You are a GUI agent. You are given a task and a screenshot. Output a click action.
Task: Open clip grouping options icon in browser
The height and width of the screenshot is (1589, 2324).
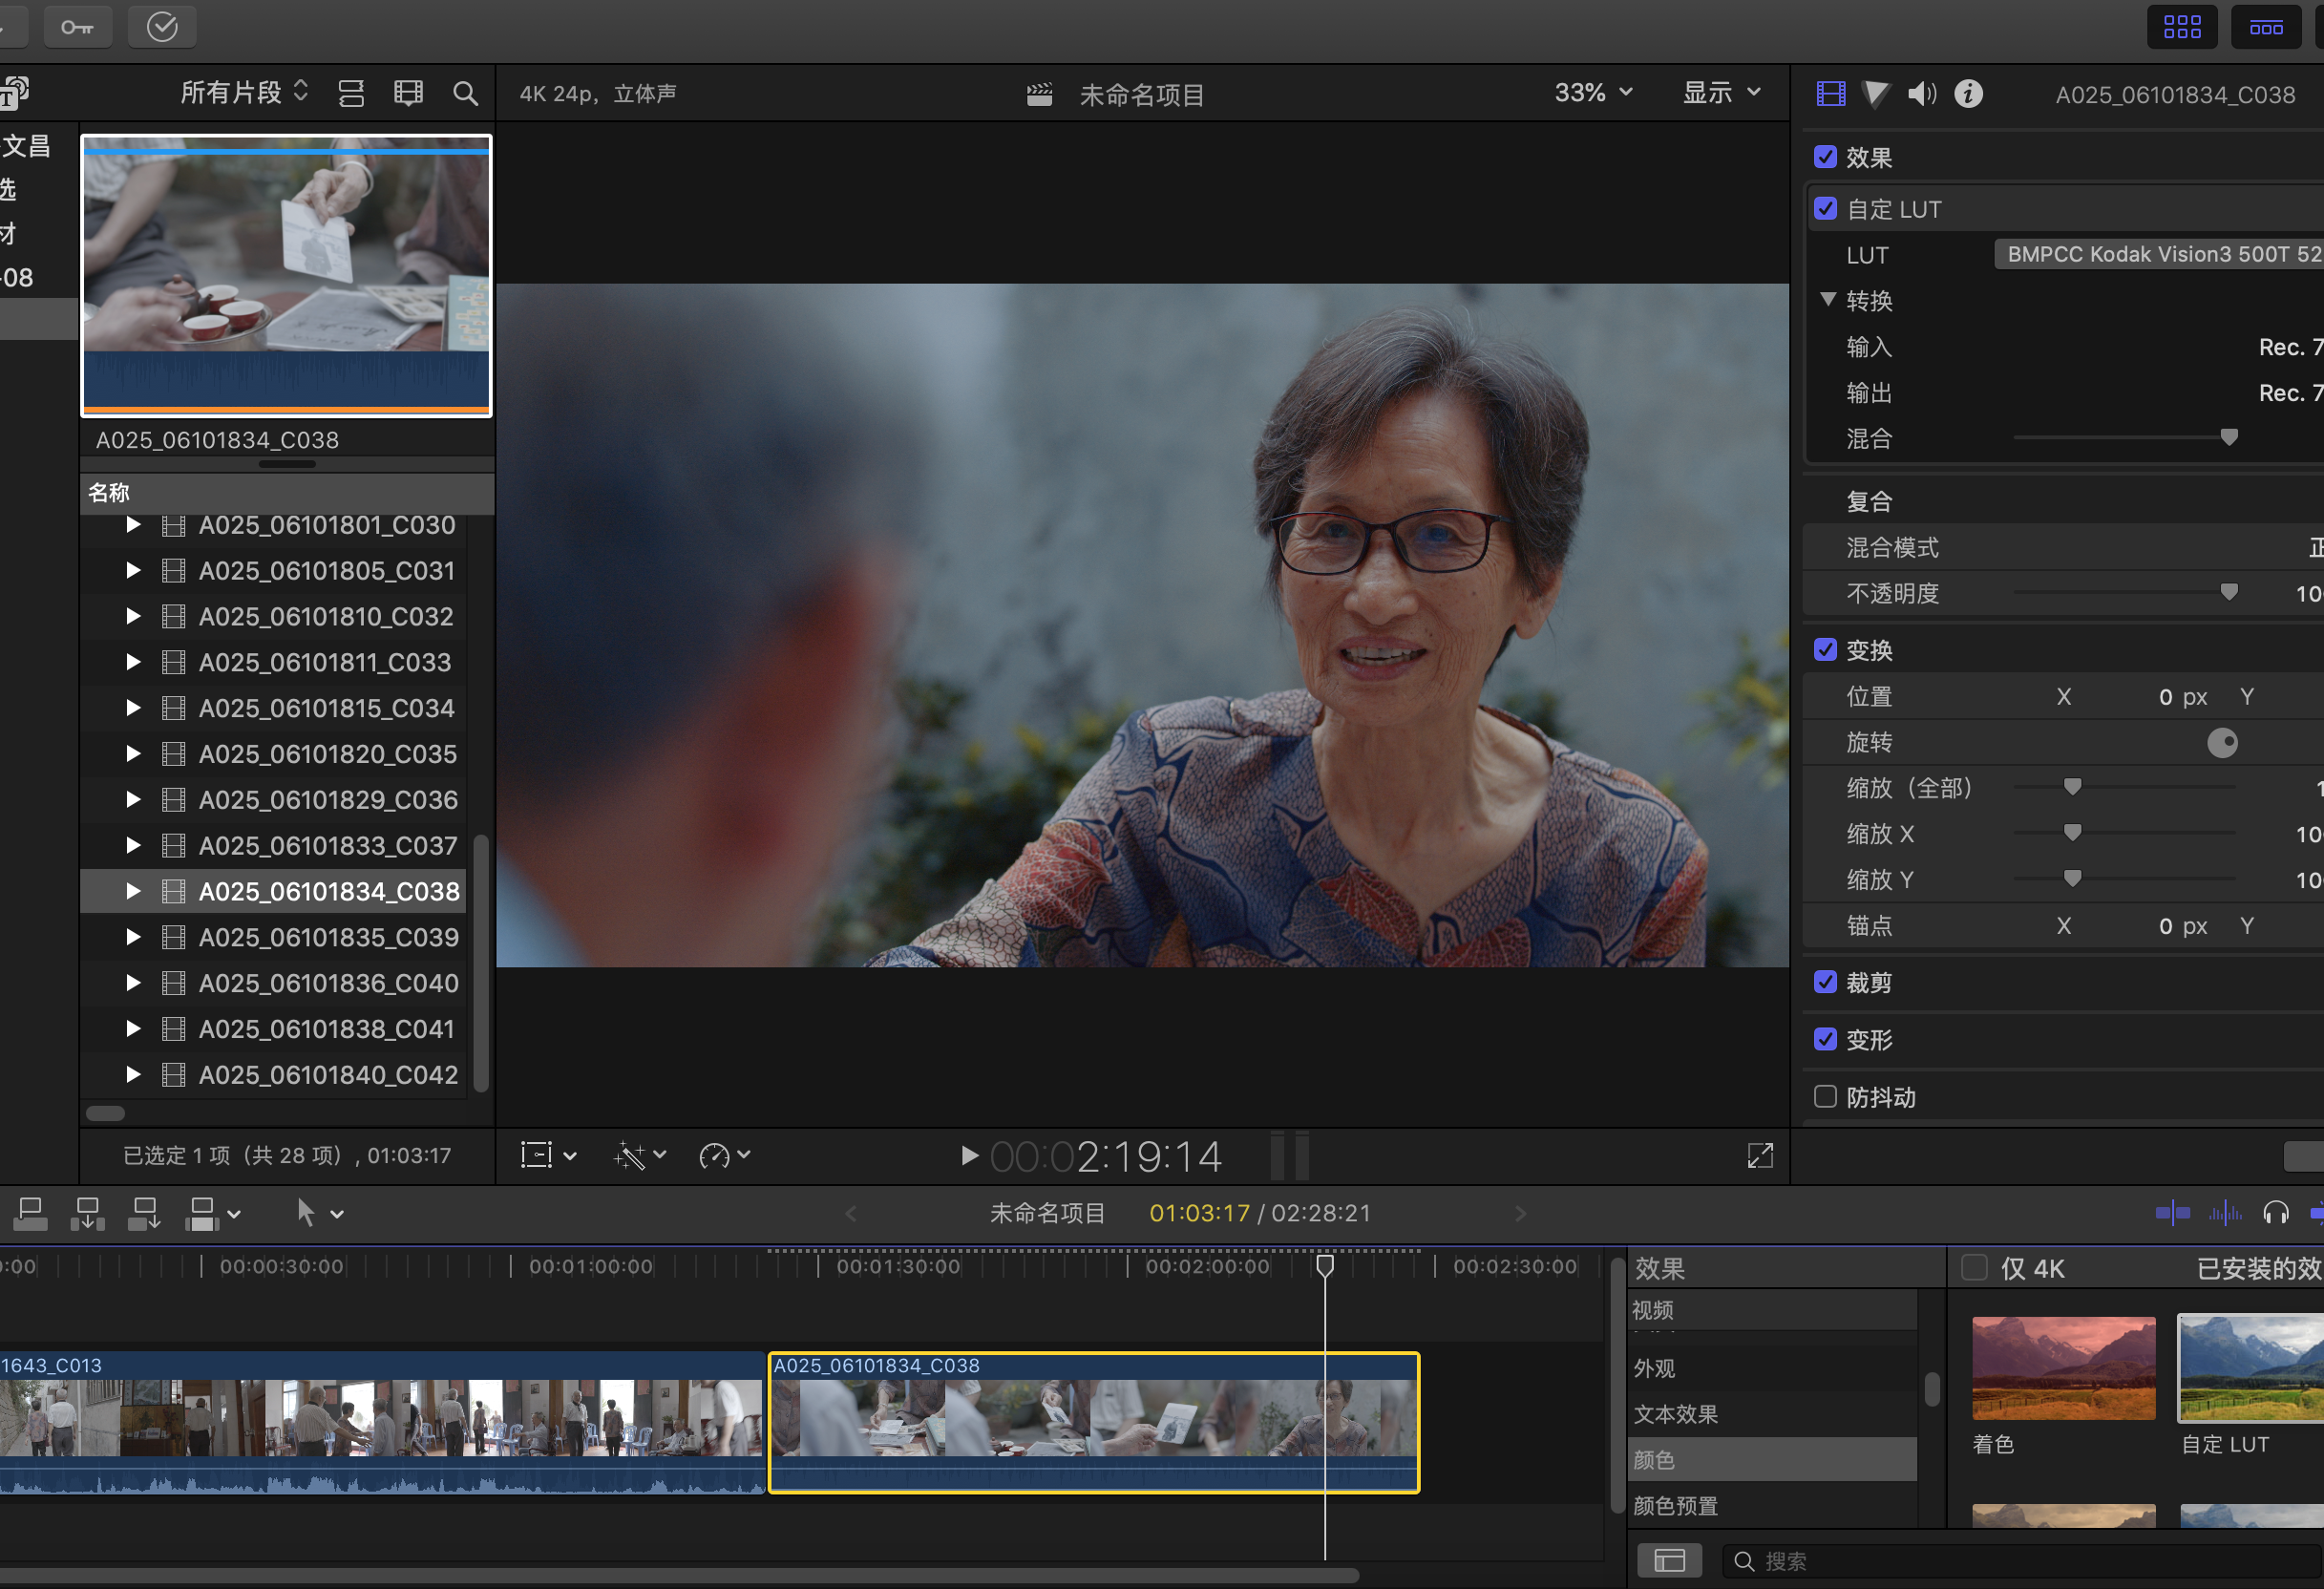[351, 94]
